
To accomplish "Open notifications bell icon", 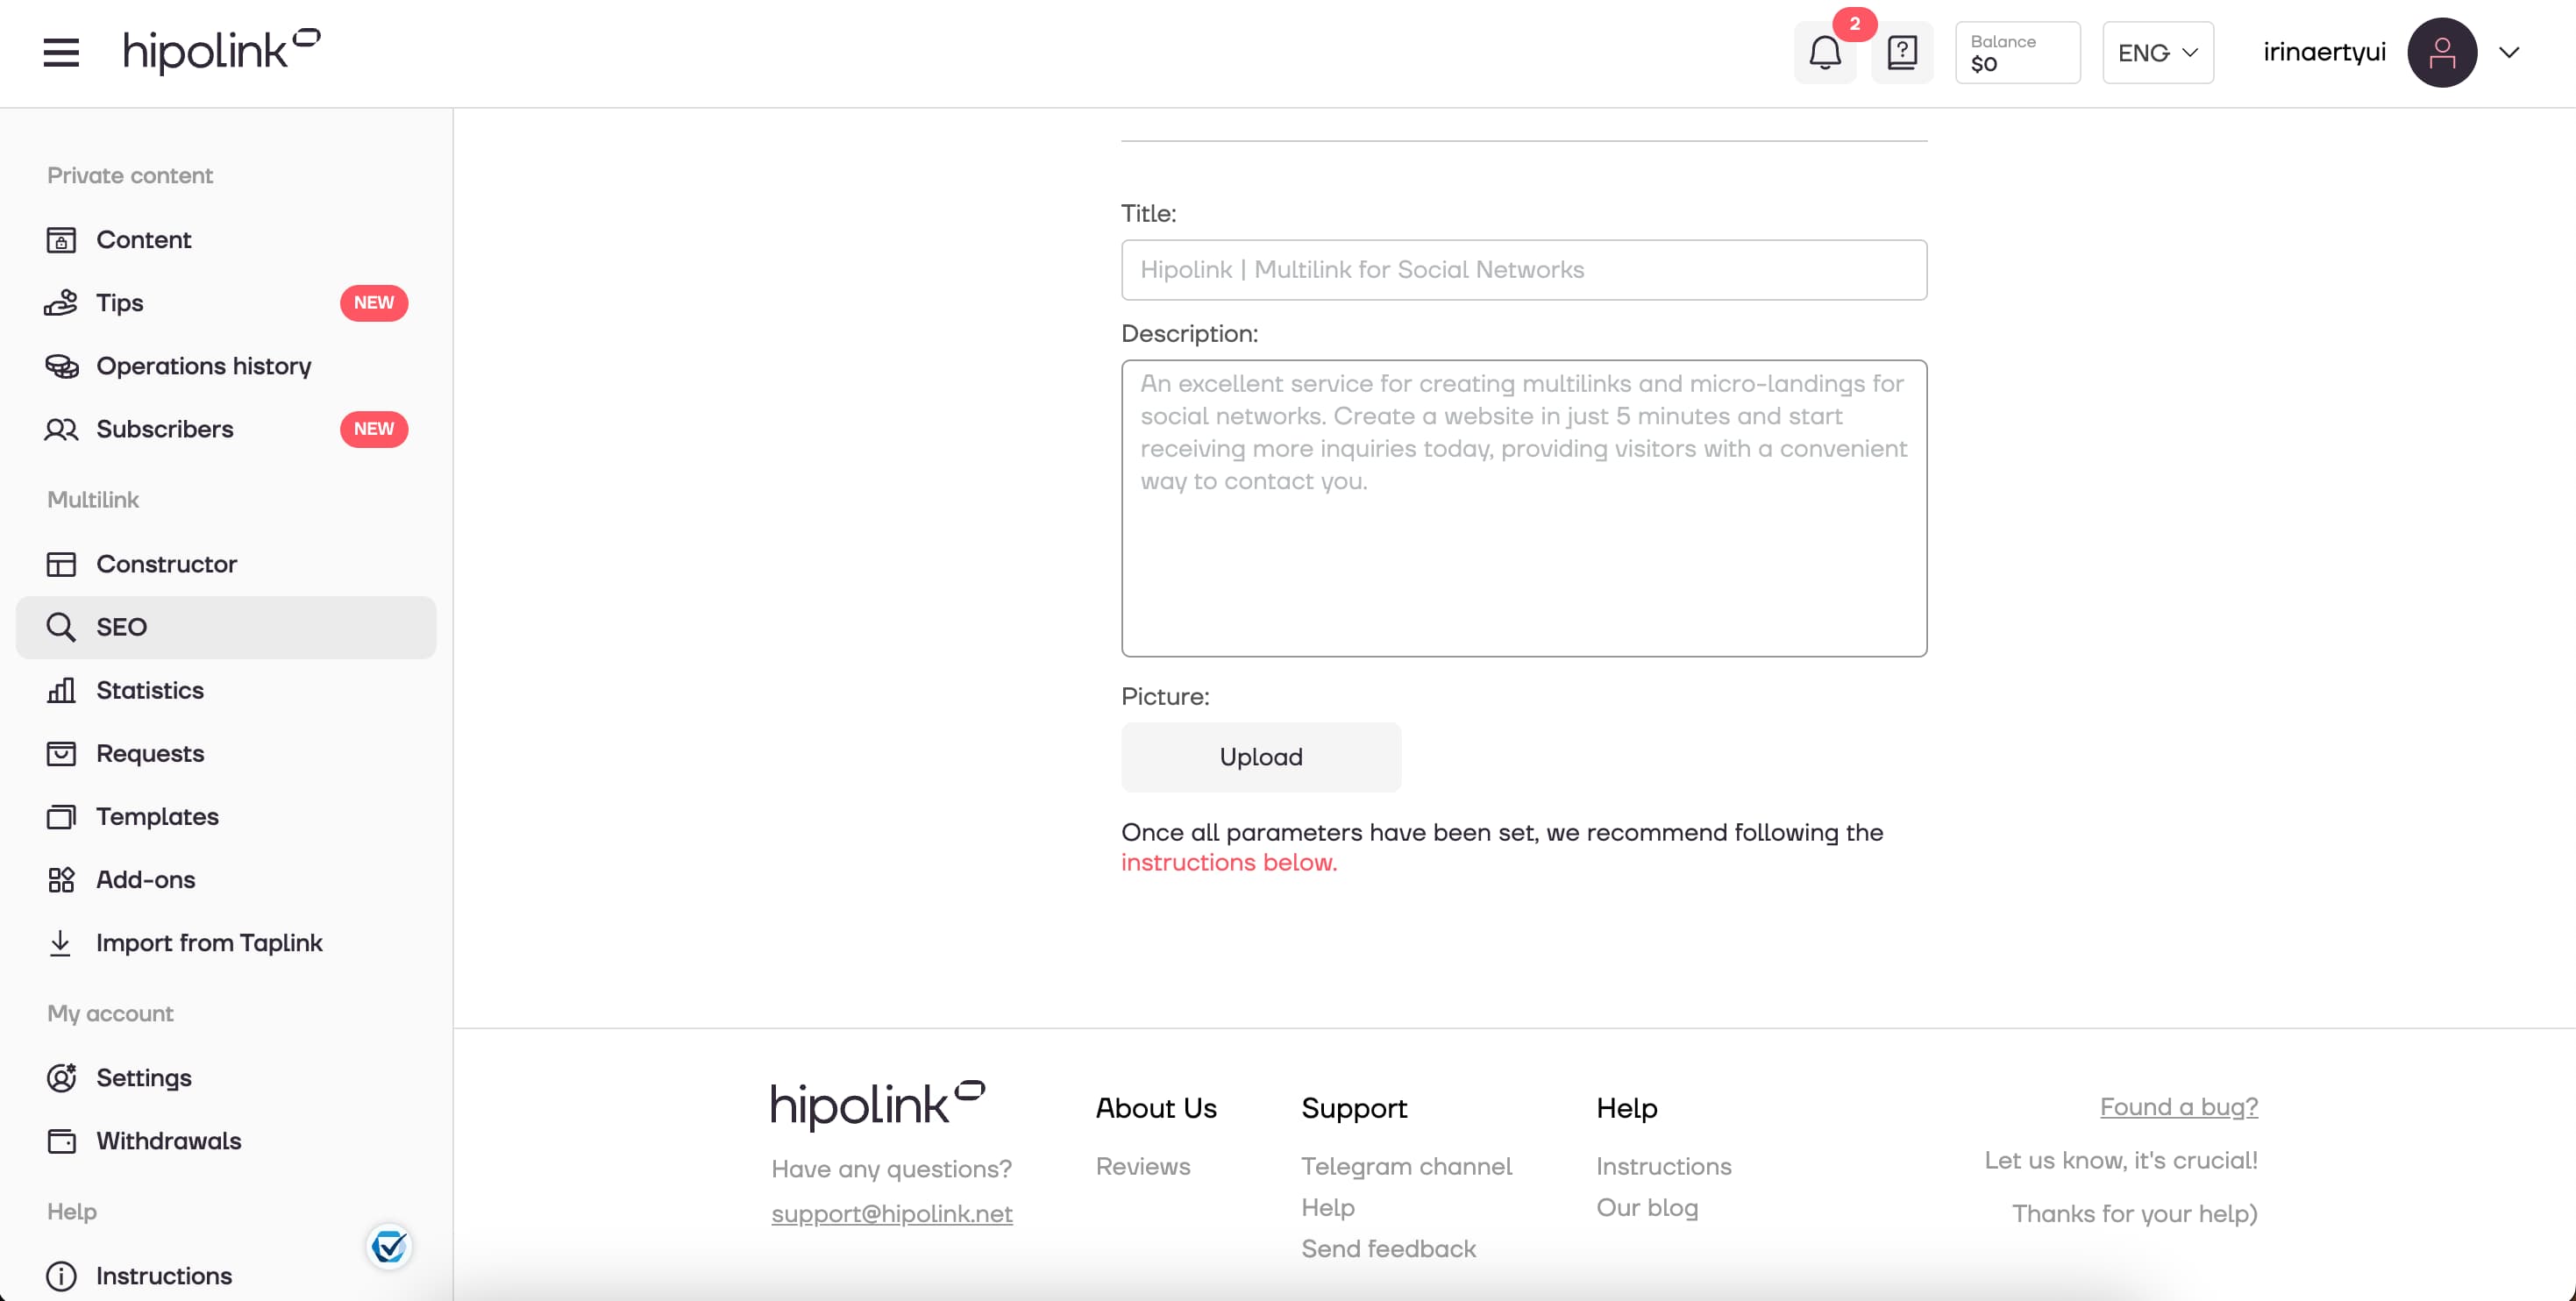I will (1825, 52).
